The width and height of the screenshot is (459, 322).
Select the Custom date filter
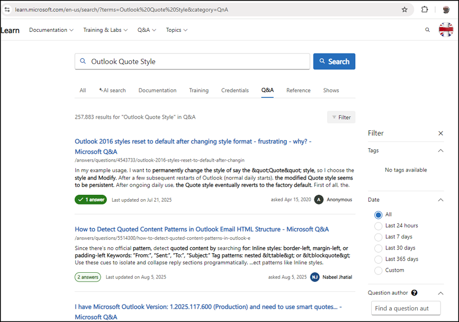click(x=378, y=271)
